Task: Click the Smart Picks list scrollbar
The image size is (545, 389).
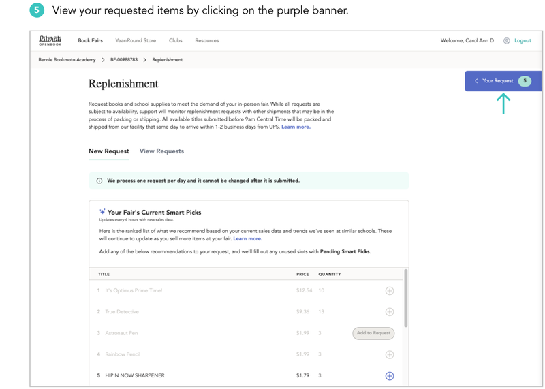Action: click(x=405, y=298)
